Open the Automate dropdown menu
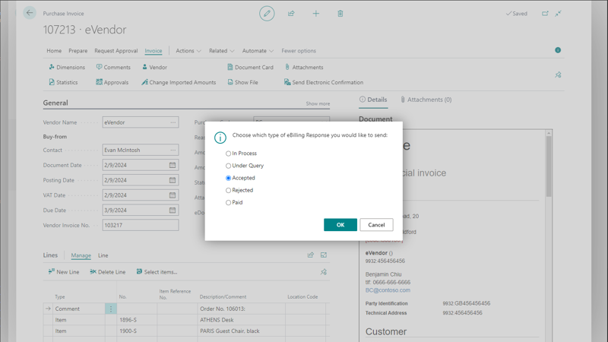608x342 pixels. click(258, 51)
